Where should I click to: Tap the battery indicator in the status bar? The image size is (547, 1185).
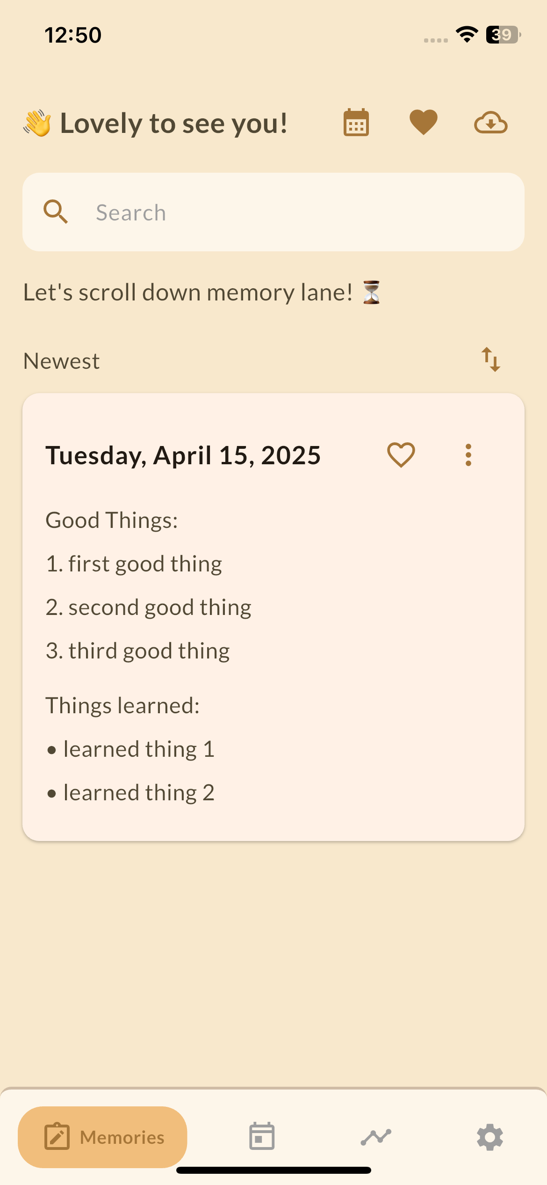502,34
